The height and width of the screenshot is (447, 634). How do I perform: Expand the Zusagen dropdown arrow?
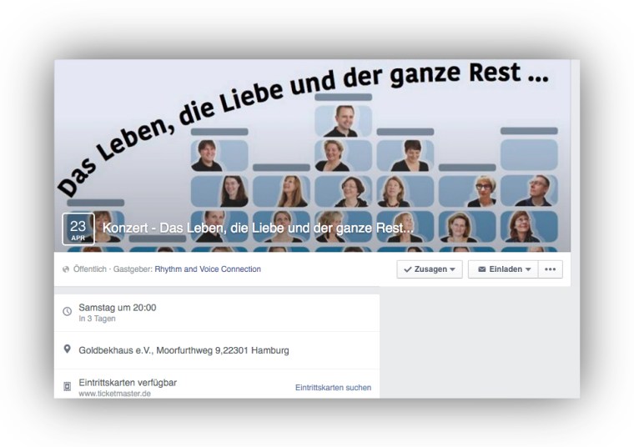pyautogui.click(x=452, y=269)
